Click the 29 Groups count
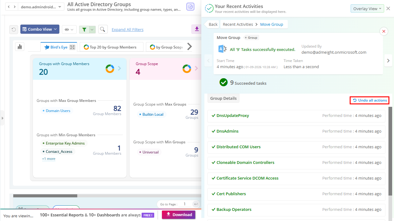This screenshot has width=394, height=221. [x=194, y=112]
